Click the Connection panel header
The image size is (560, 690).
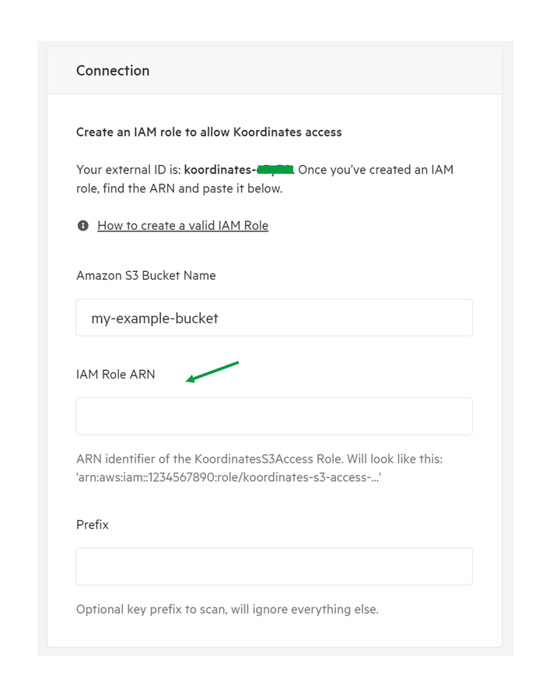tap(112, 70)
